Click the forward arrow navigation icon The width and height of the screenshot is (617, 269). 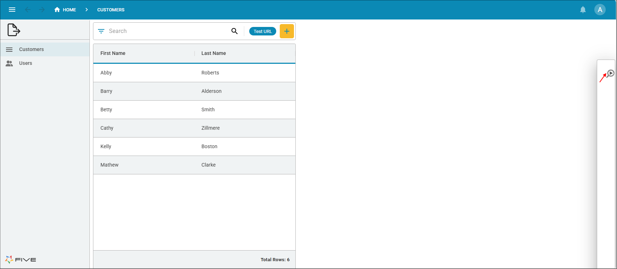[x=42, y=10]
